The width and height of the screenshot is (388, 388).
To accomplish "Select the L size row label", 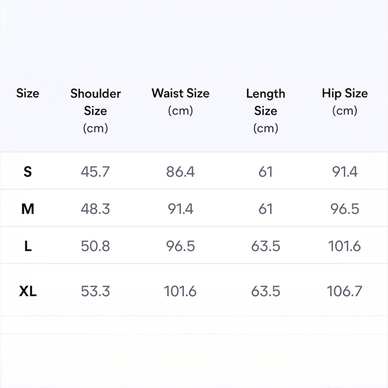I will pos(28,246).
